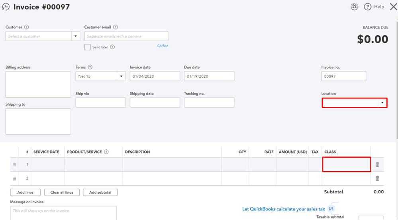
Task: Click the Invoice date field 01/04/2020
Action: coord(155,76)
